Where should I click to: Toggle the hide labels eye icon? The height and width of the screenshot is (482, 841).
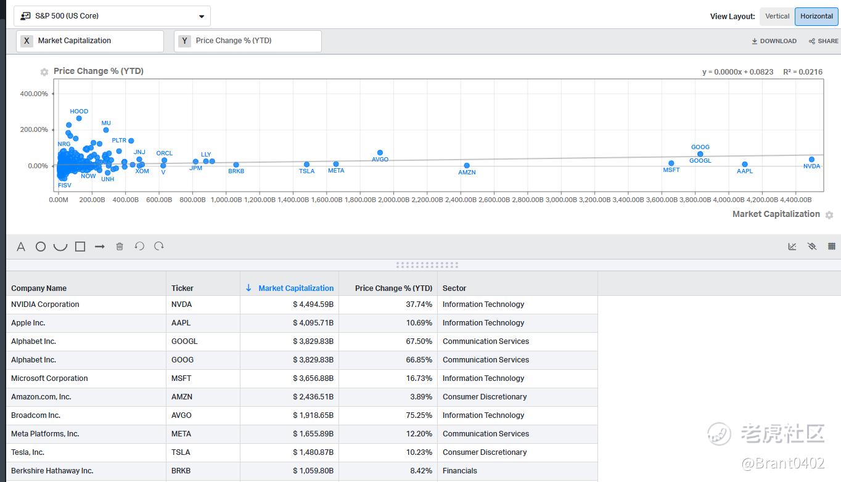tap(812, 247)
